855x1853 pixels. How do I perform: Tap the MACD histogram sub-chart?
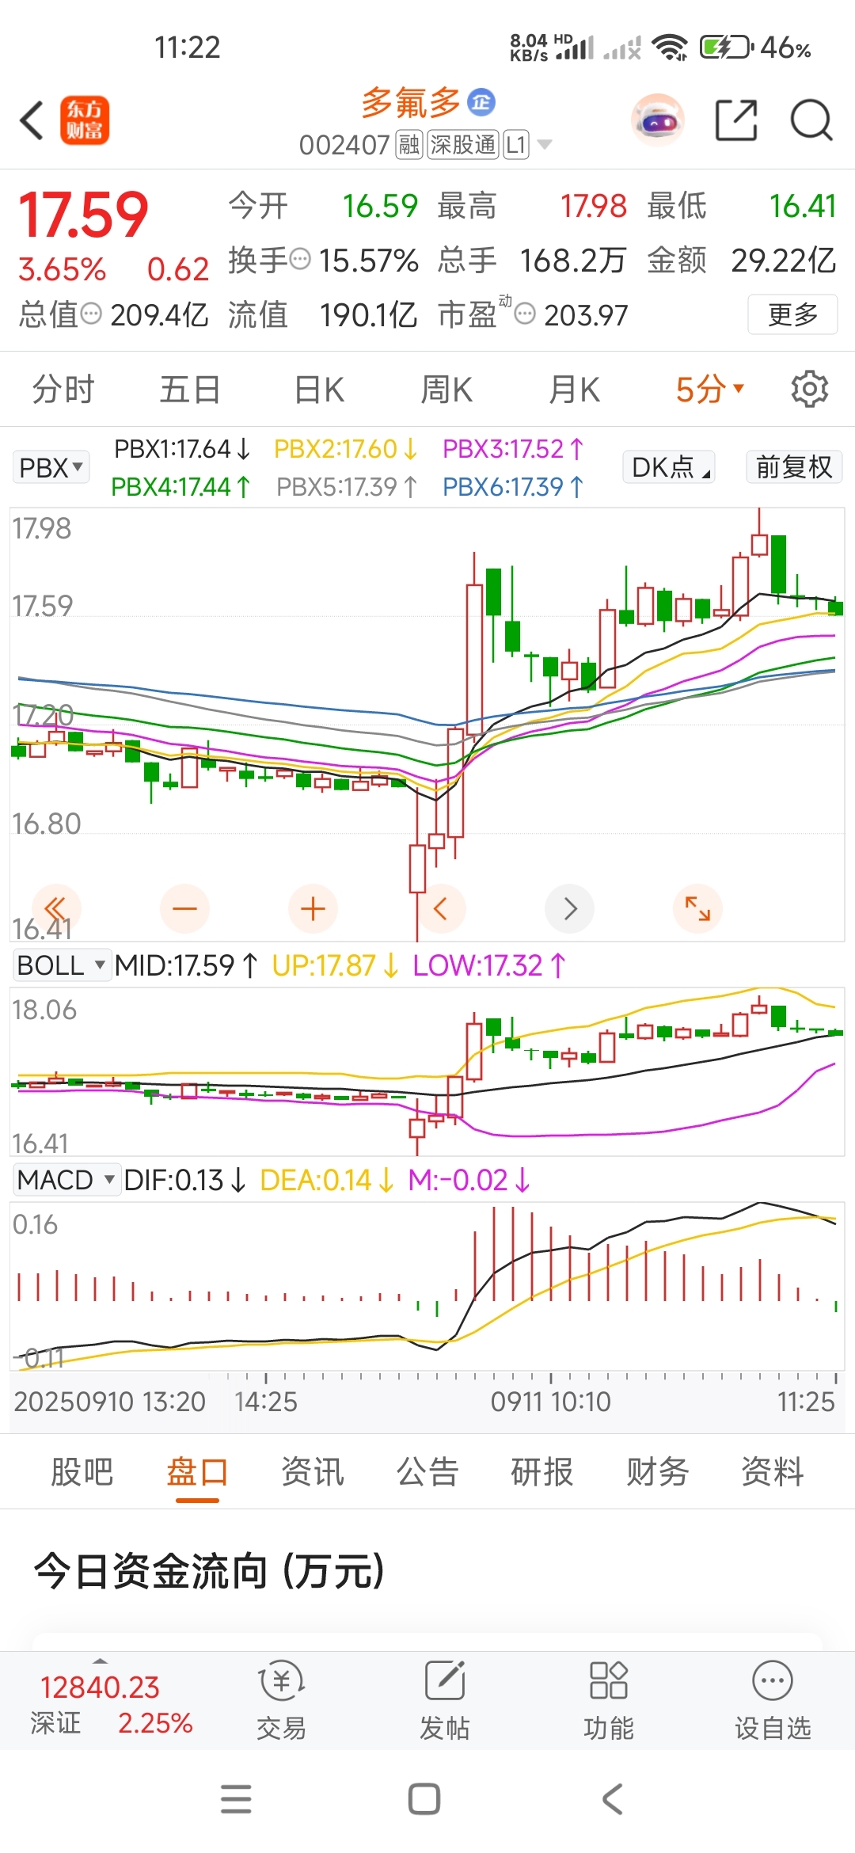[x=427, y=1286]
